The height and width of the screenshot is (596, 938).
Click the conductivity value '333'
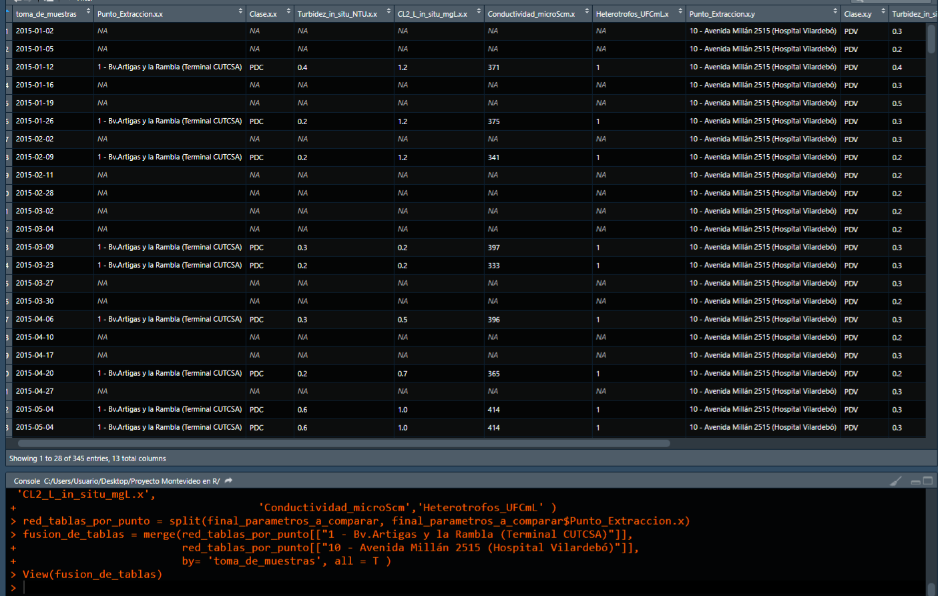tap(493, 266)
